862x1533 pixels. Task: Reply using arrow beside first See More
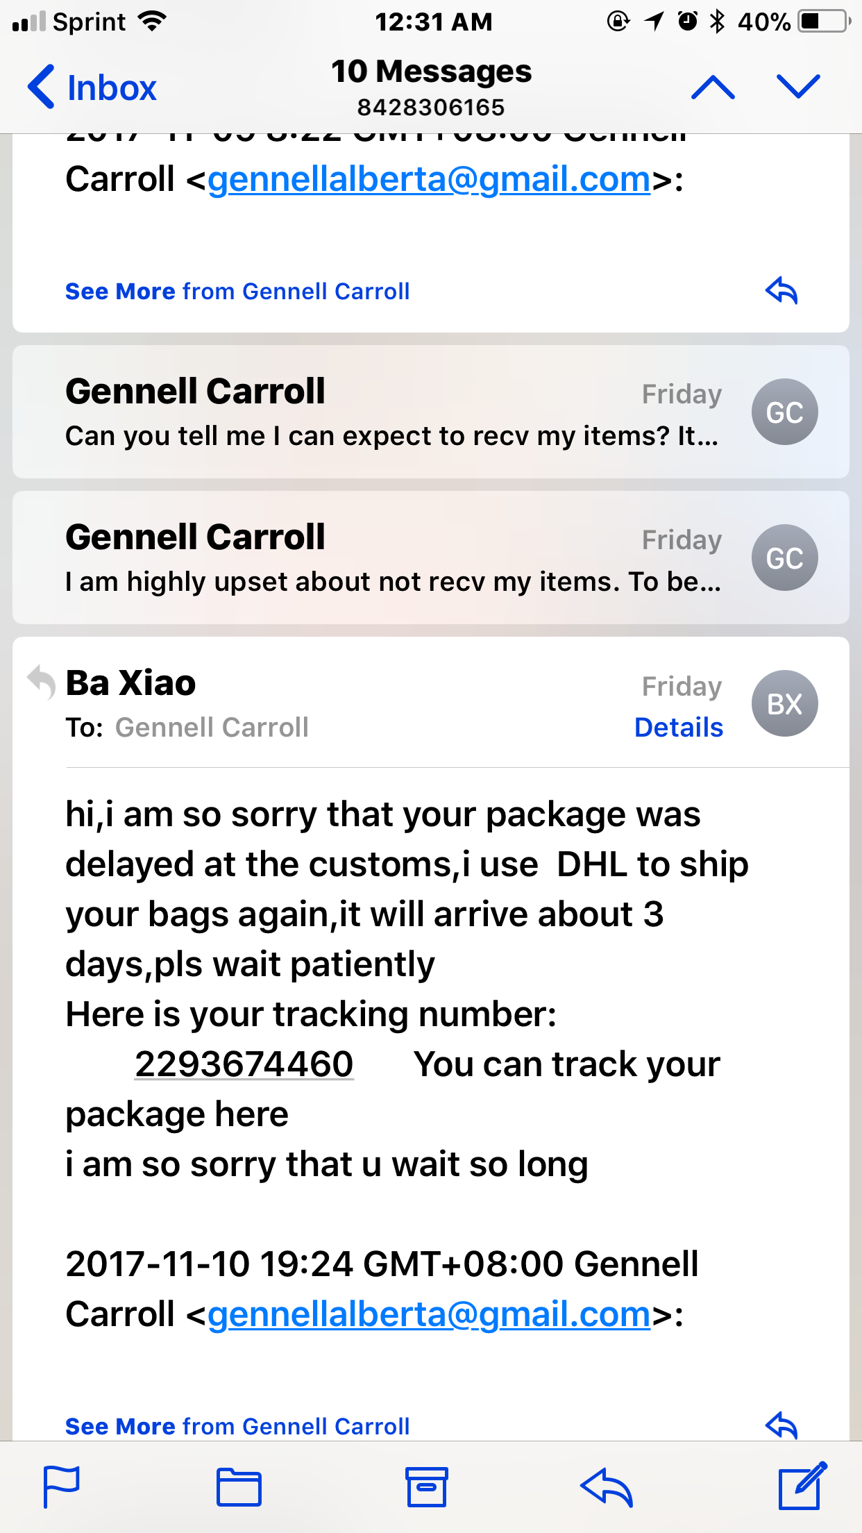pyautogui.click(x=781, y=290)
